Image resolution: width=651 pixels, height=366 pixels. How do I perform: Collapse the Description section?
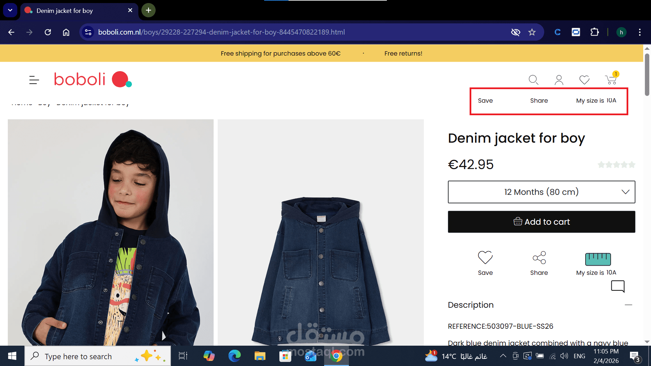click(628, 305)
